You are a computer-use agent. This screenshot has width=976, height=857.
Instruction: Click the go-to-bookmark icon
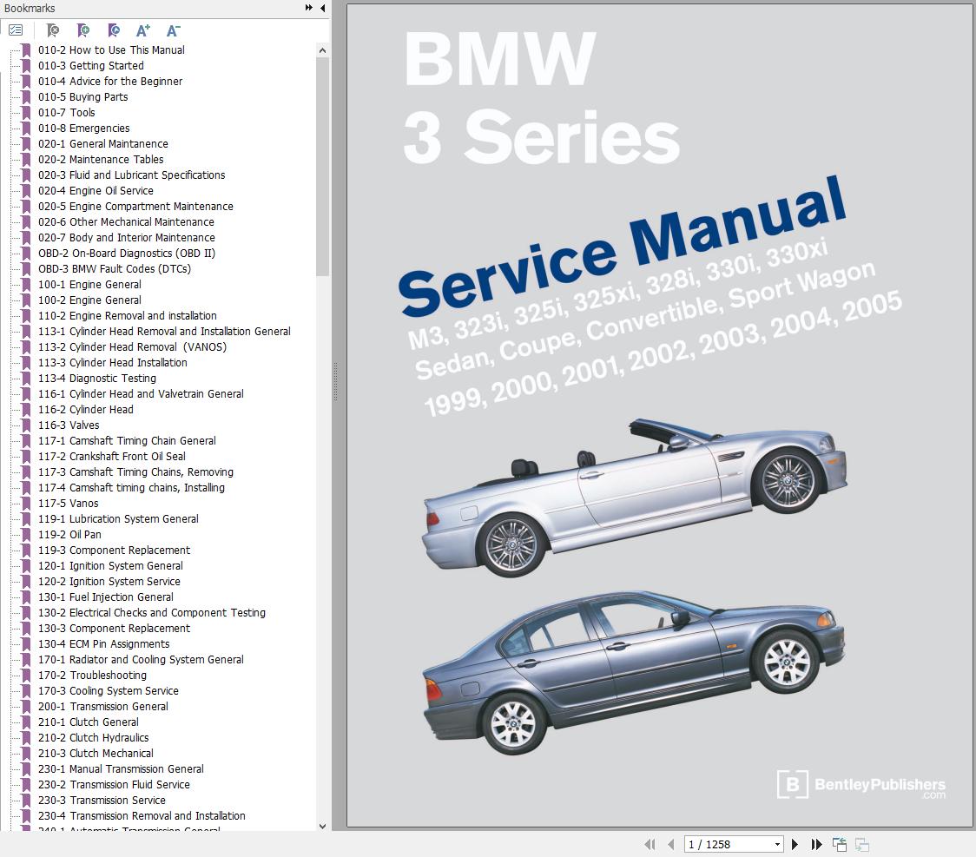[114, 30]
